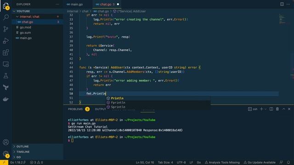Change the Go language mode
This screenshot has width=294, height=165.
tap(199, 162)
